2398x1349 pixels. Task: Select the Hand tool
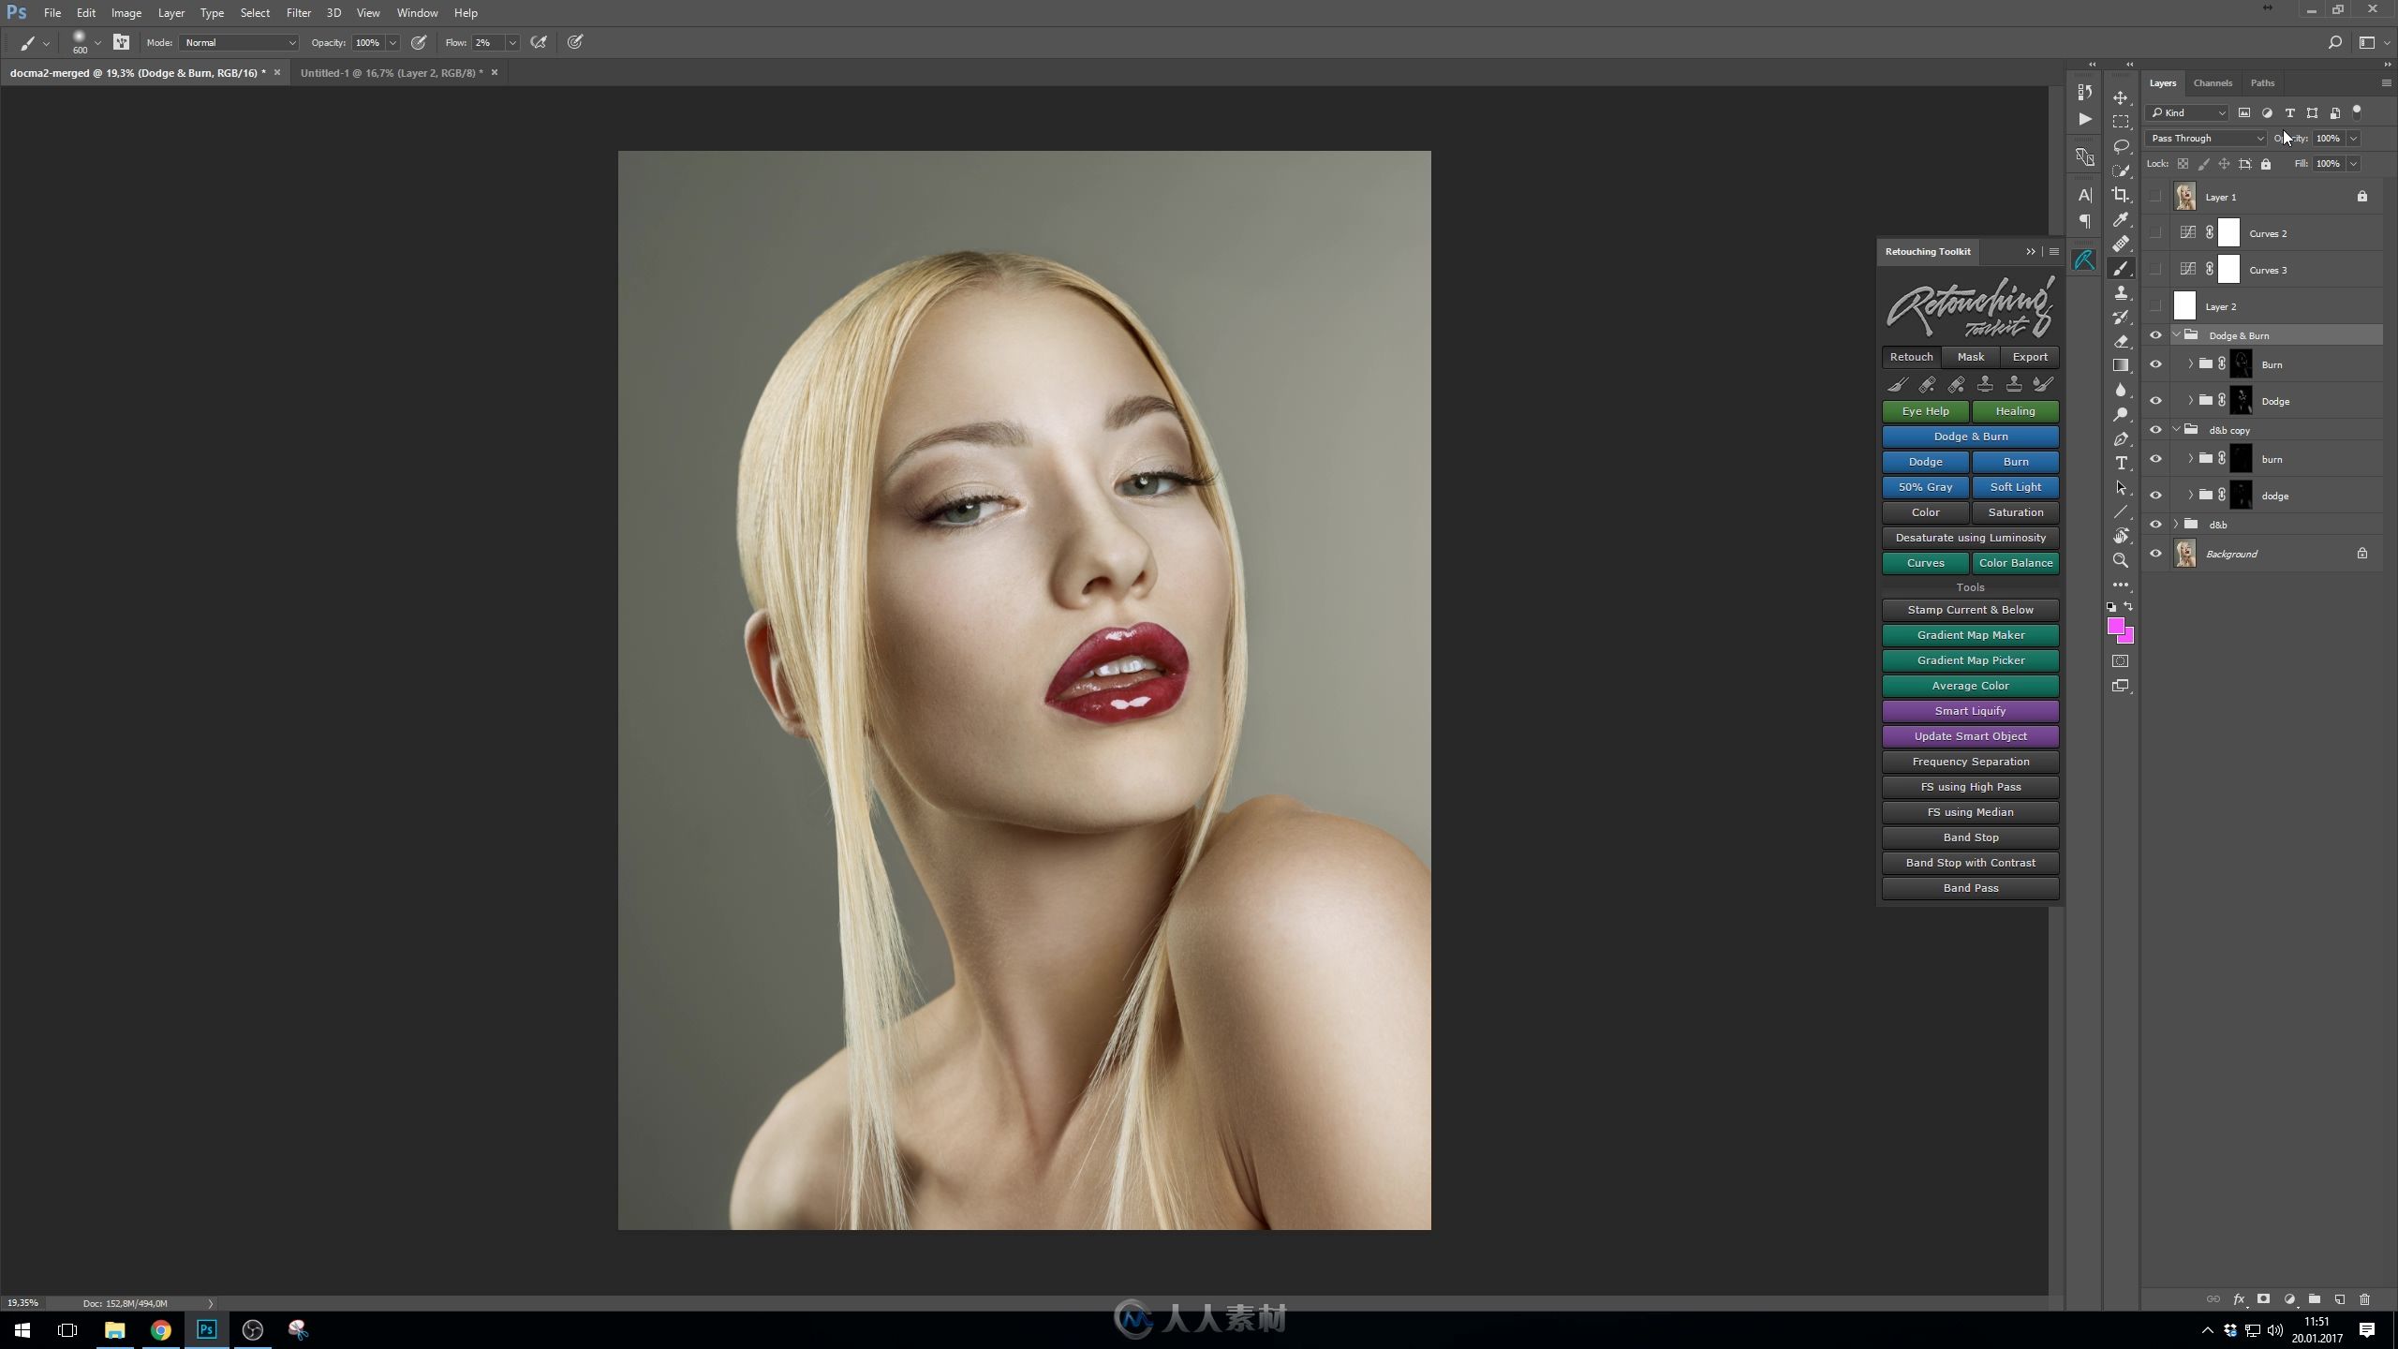[x=2121, y=536]
